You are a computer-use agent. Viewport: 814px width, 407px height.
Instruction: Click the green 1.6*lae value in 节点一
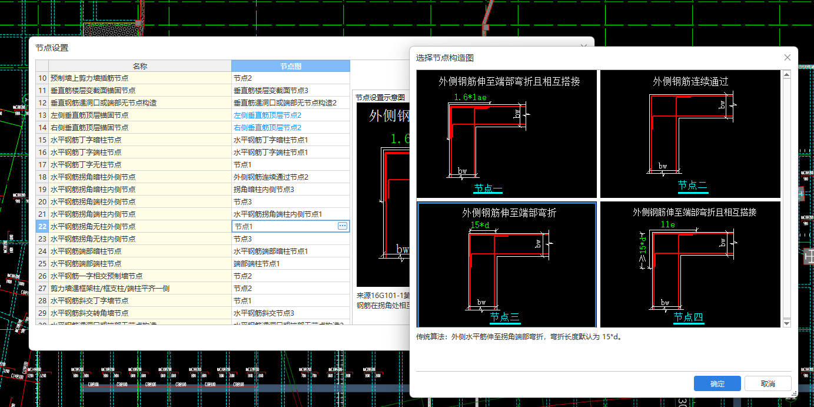coord(470,97)
